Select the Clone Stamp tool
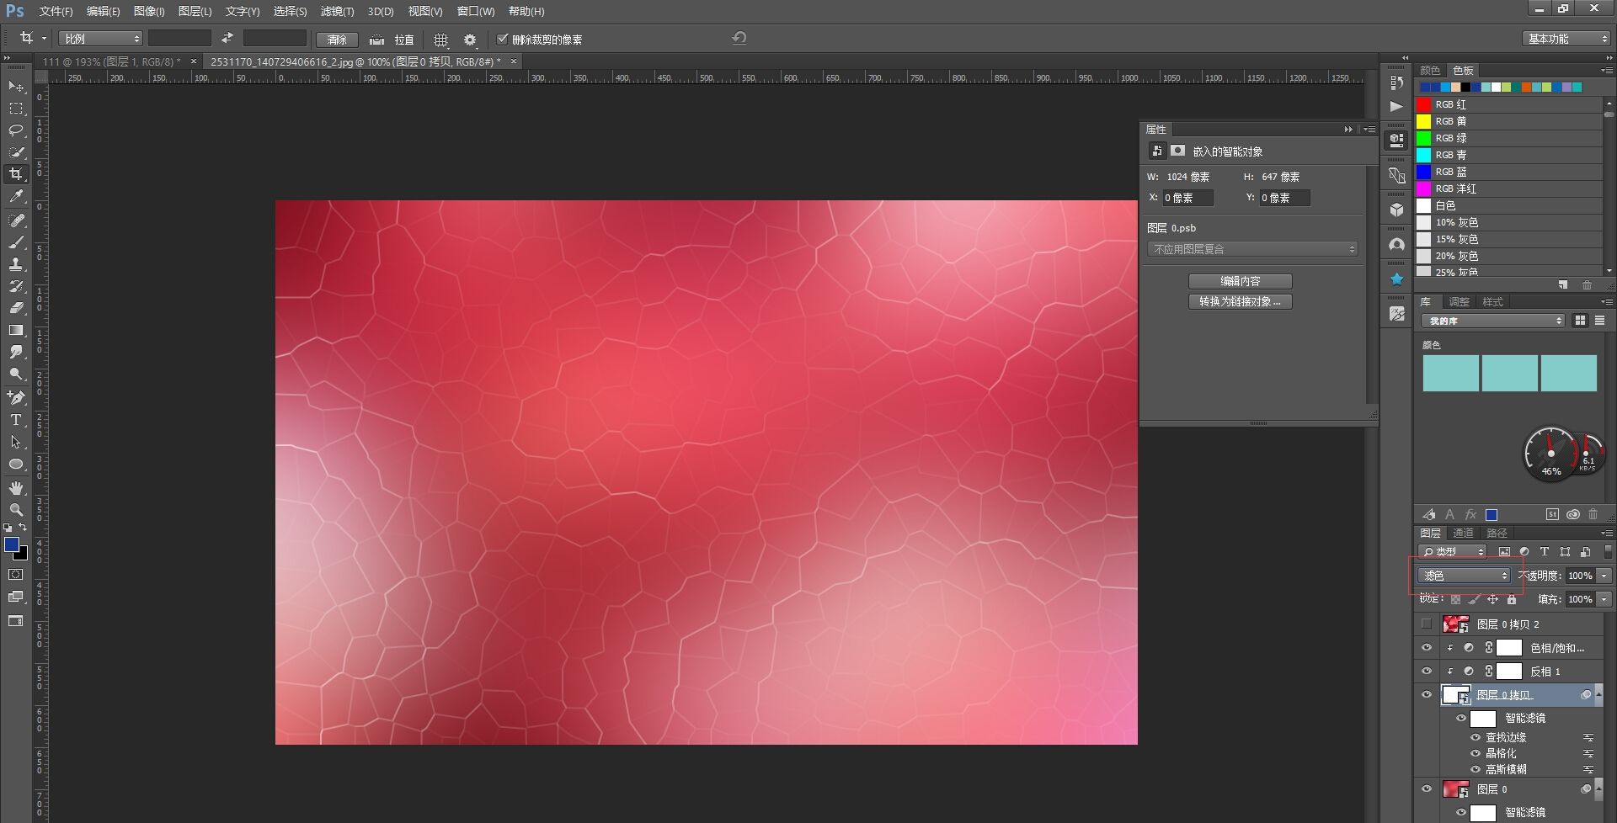Viewport: 1617px width, 823px height. coord(16,264)
